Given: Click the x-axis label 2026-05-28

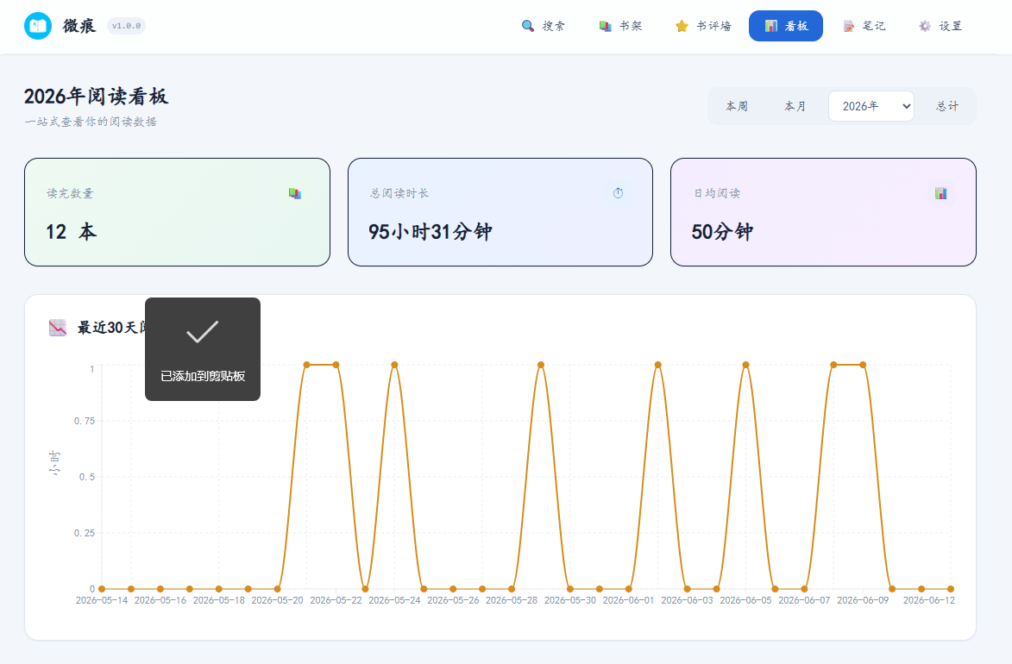Looking at the screenshot, I should click(x=512, y=600).
